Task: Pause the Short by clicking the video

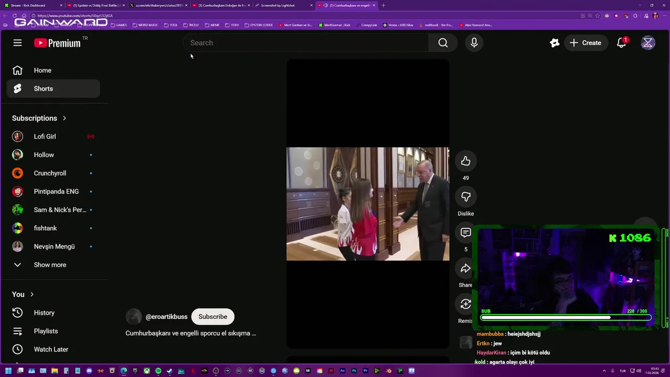Action: tap(368, 204)
